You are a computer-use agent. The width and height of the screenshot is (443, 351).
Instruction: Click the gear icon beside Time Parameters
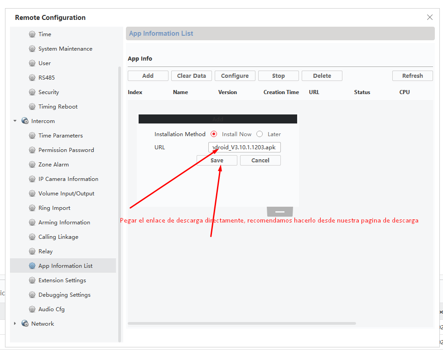pyautogui.click(x=32, y=135)
